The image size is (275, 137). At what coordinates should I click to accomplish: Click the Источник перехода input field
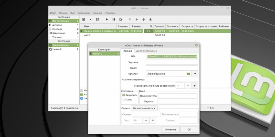click(x=172, y=79)
